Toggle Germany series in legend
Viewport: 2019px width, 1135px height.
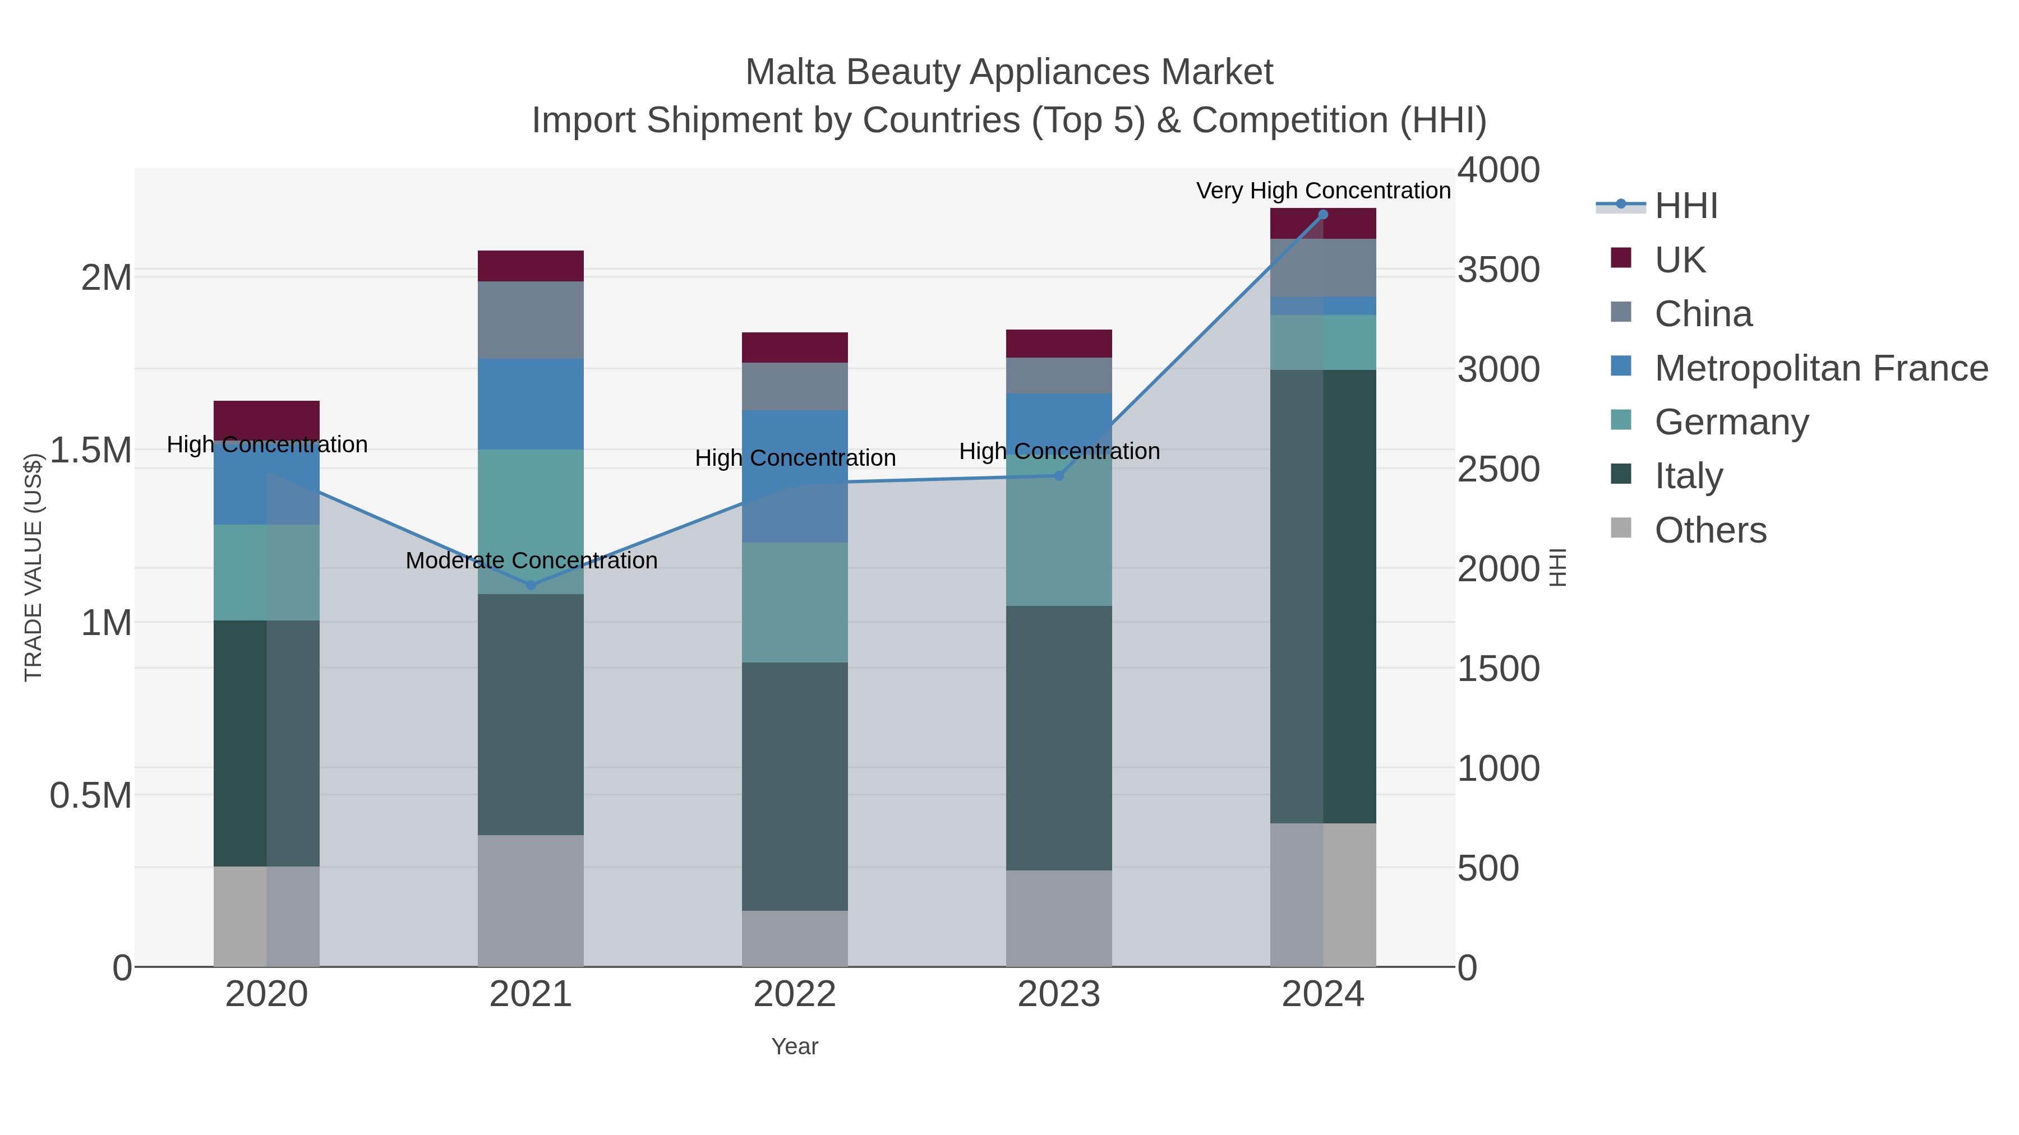(1709, 421)
